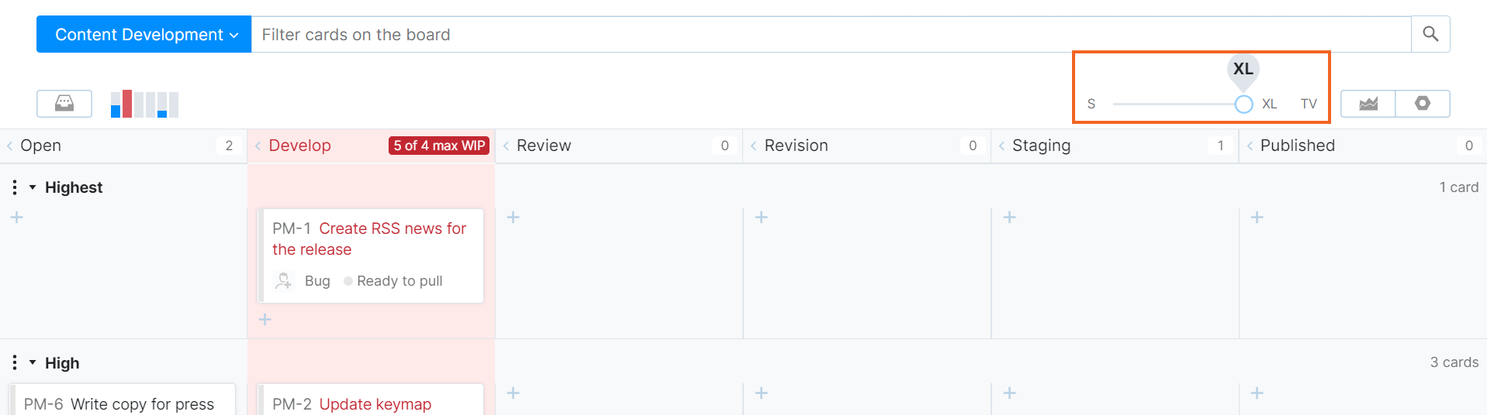The width and height of the screenshot is (1487, 415).
Task: Open the chart view icon
Action: pos(1368,104)
